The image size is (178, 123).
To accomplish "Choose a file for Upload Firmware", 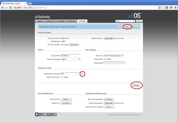I will 109,38.
